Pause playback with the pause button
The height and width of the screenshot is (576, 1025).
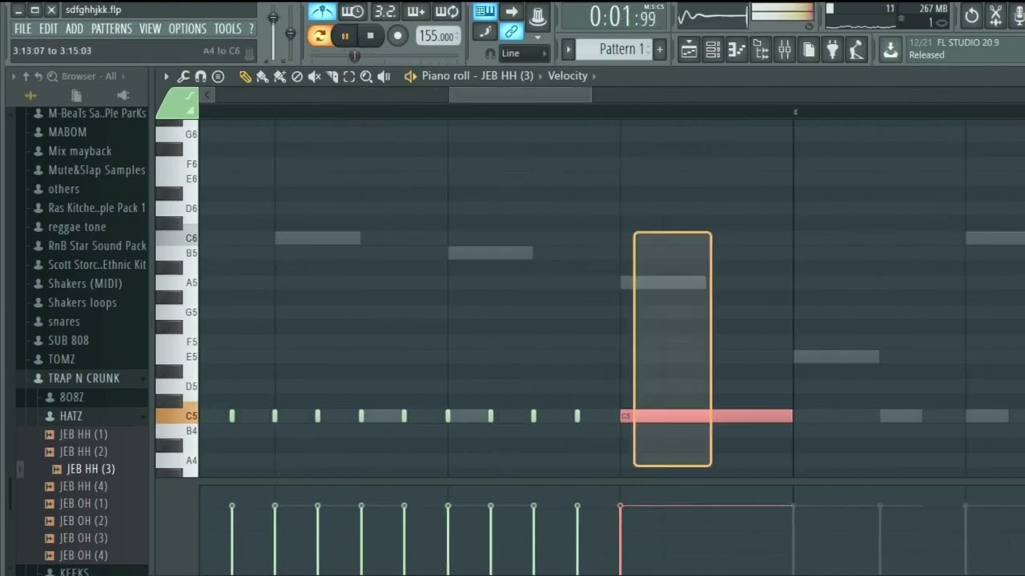(345, 35)
